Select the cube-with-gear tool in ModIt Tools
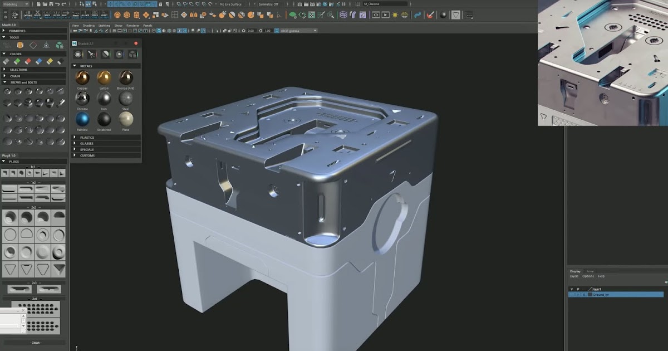 point(60,45)
